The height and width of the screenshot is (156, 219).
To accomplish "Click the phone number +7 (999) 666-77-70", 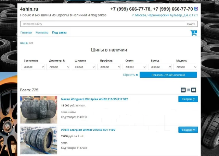I will 173,9.
